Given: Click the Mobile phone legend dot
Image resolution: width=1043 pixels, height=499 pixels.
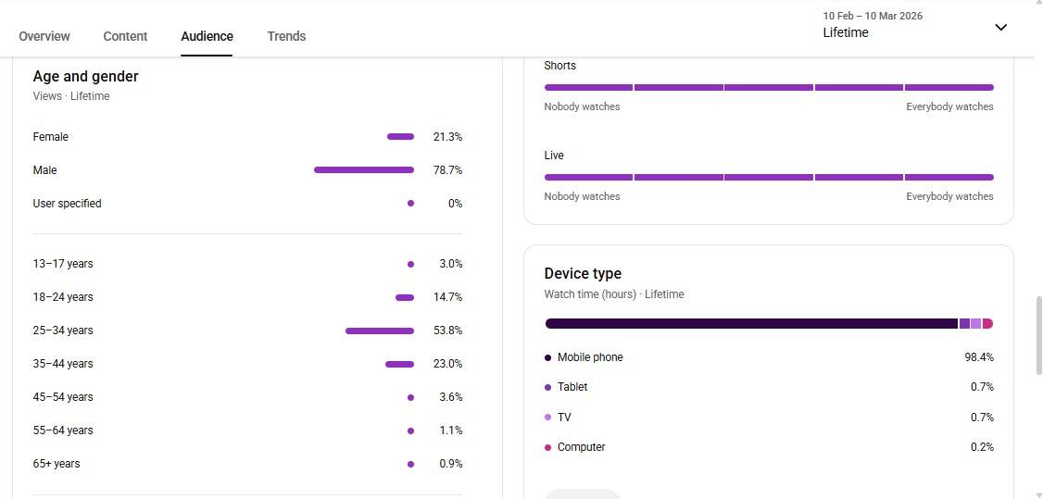Looking at the screenshot, I should point(548,357).
